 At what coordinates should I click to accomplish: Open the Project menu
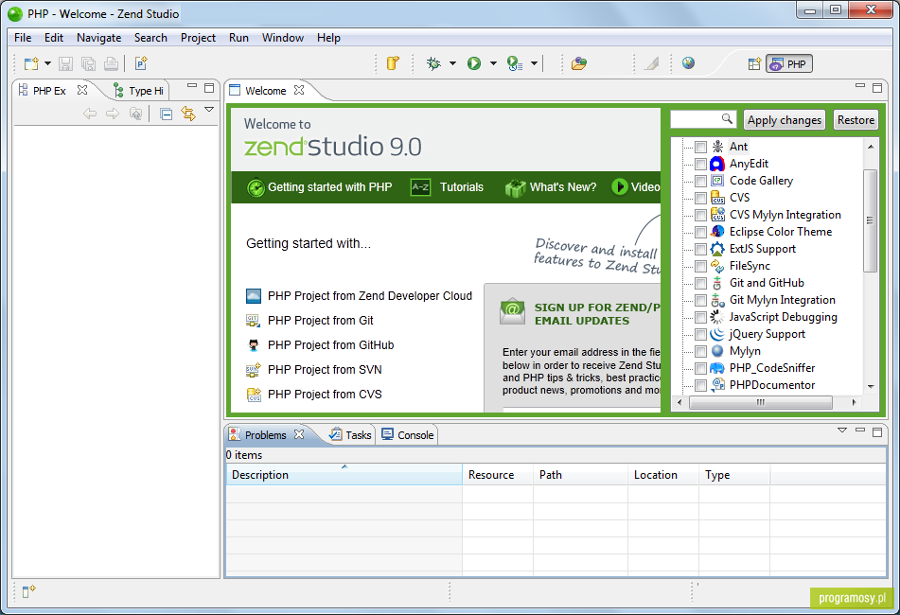(x=198, y=38)
